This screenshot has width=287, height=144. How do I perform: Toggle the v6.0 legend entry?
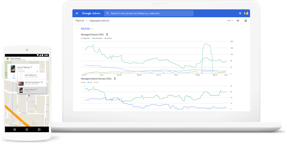83,82
